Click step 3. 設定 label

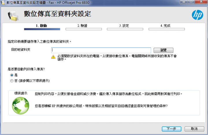point(124,26)
